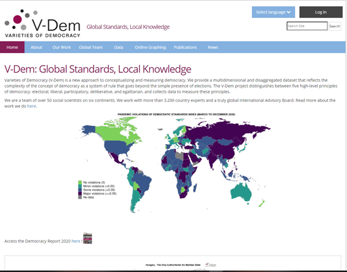Viewport: 347px width, 272px height.
Task: Click the 'Hungary - The Only Authoritarian EU Member State' caption
Action: pos(173,265)
